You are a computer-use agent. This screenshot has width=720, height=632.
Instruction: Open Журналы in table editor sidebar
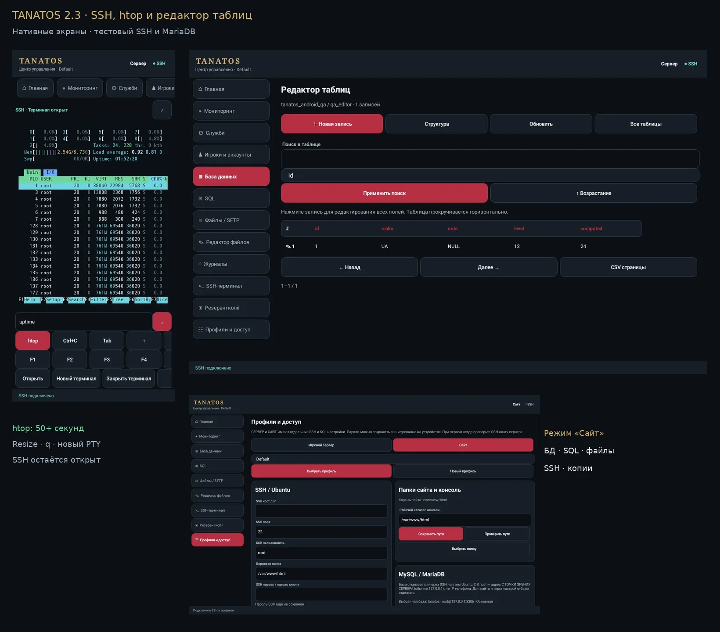coord(231,264)
